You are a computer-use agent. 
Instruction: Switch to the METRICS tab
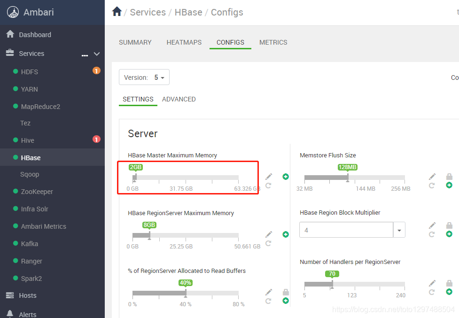click(273, 42)
